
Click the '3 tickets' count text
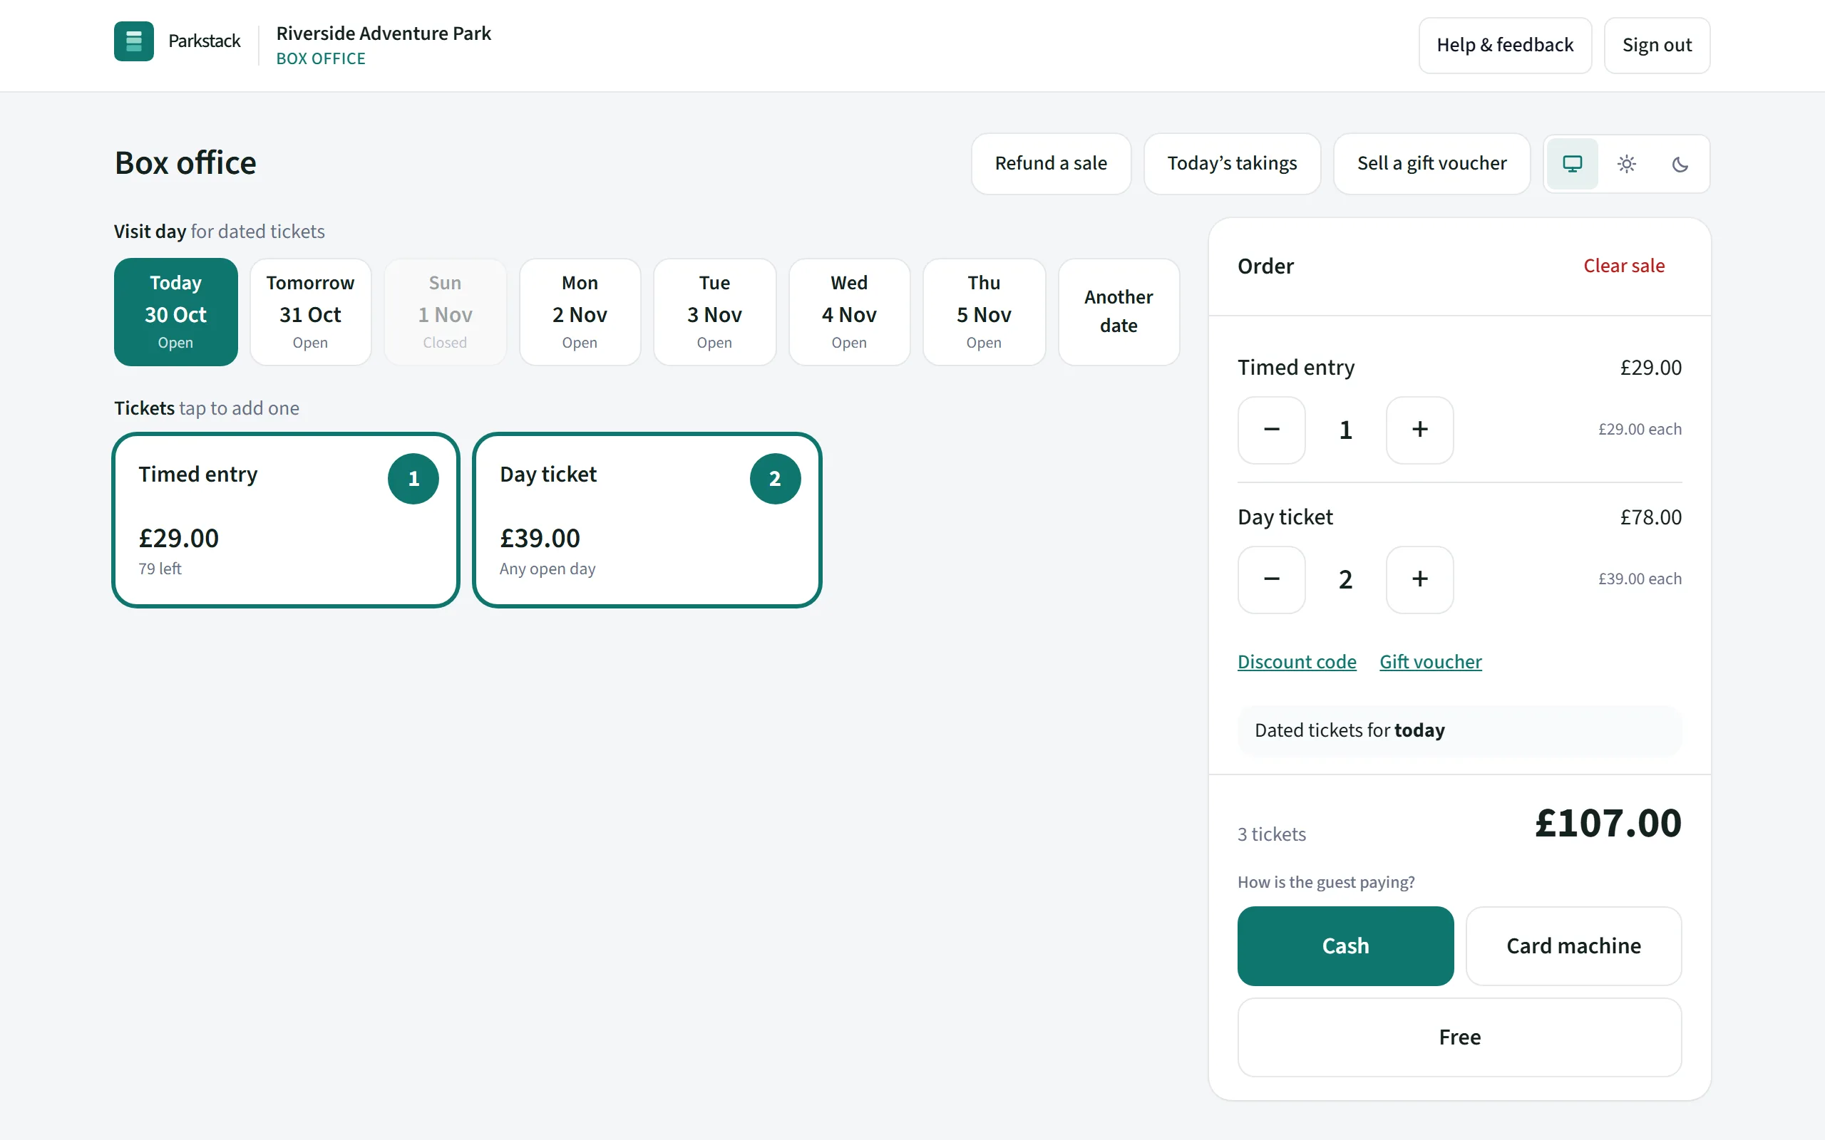[x=1272, y=834]
